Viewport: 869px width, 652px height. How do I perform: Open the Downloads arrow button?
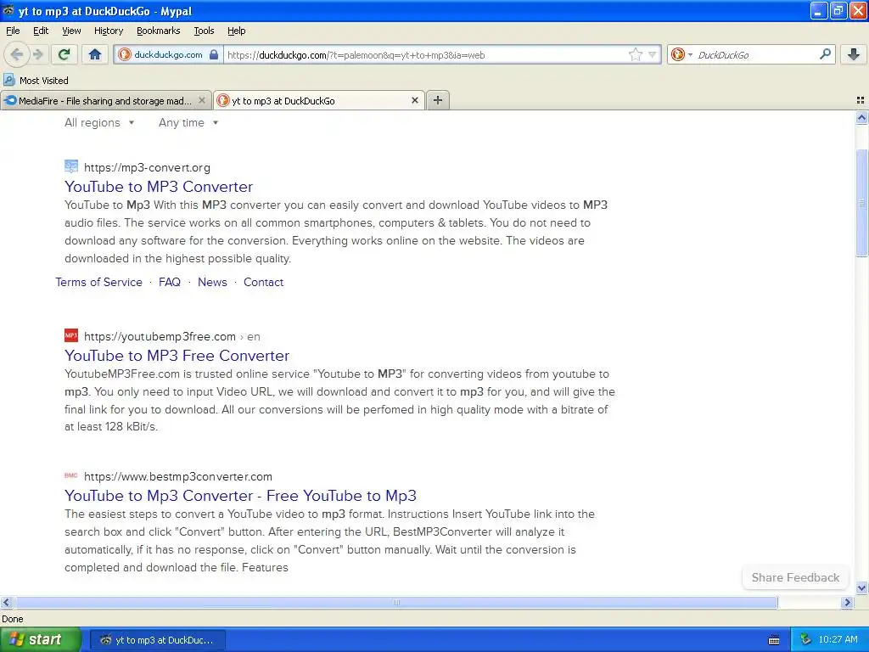coord(854,54)
